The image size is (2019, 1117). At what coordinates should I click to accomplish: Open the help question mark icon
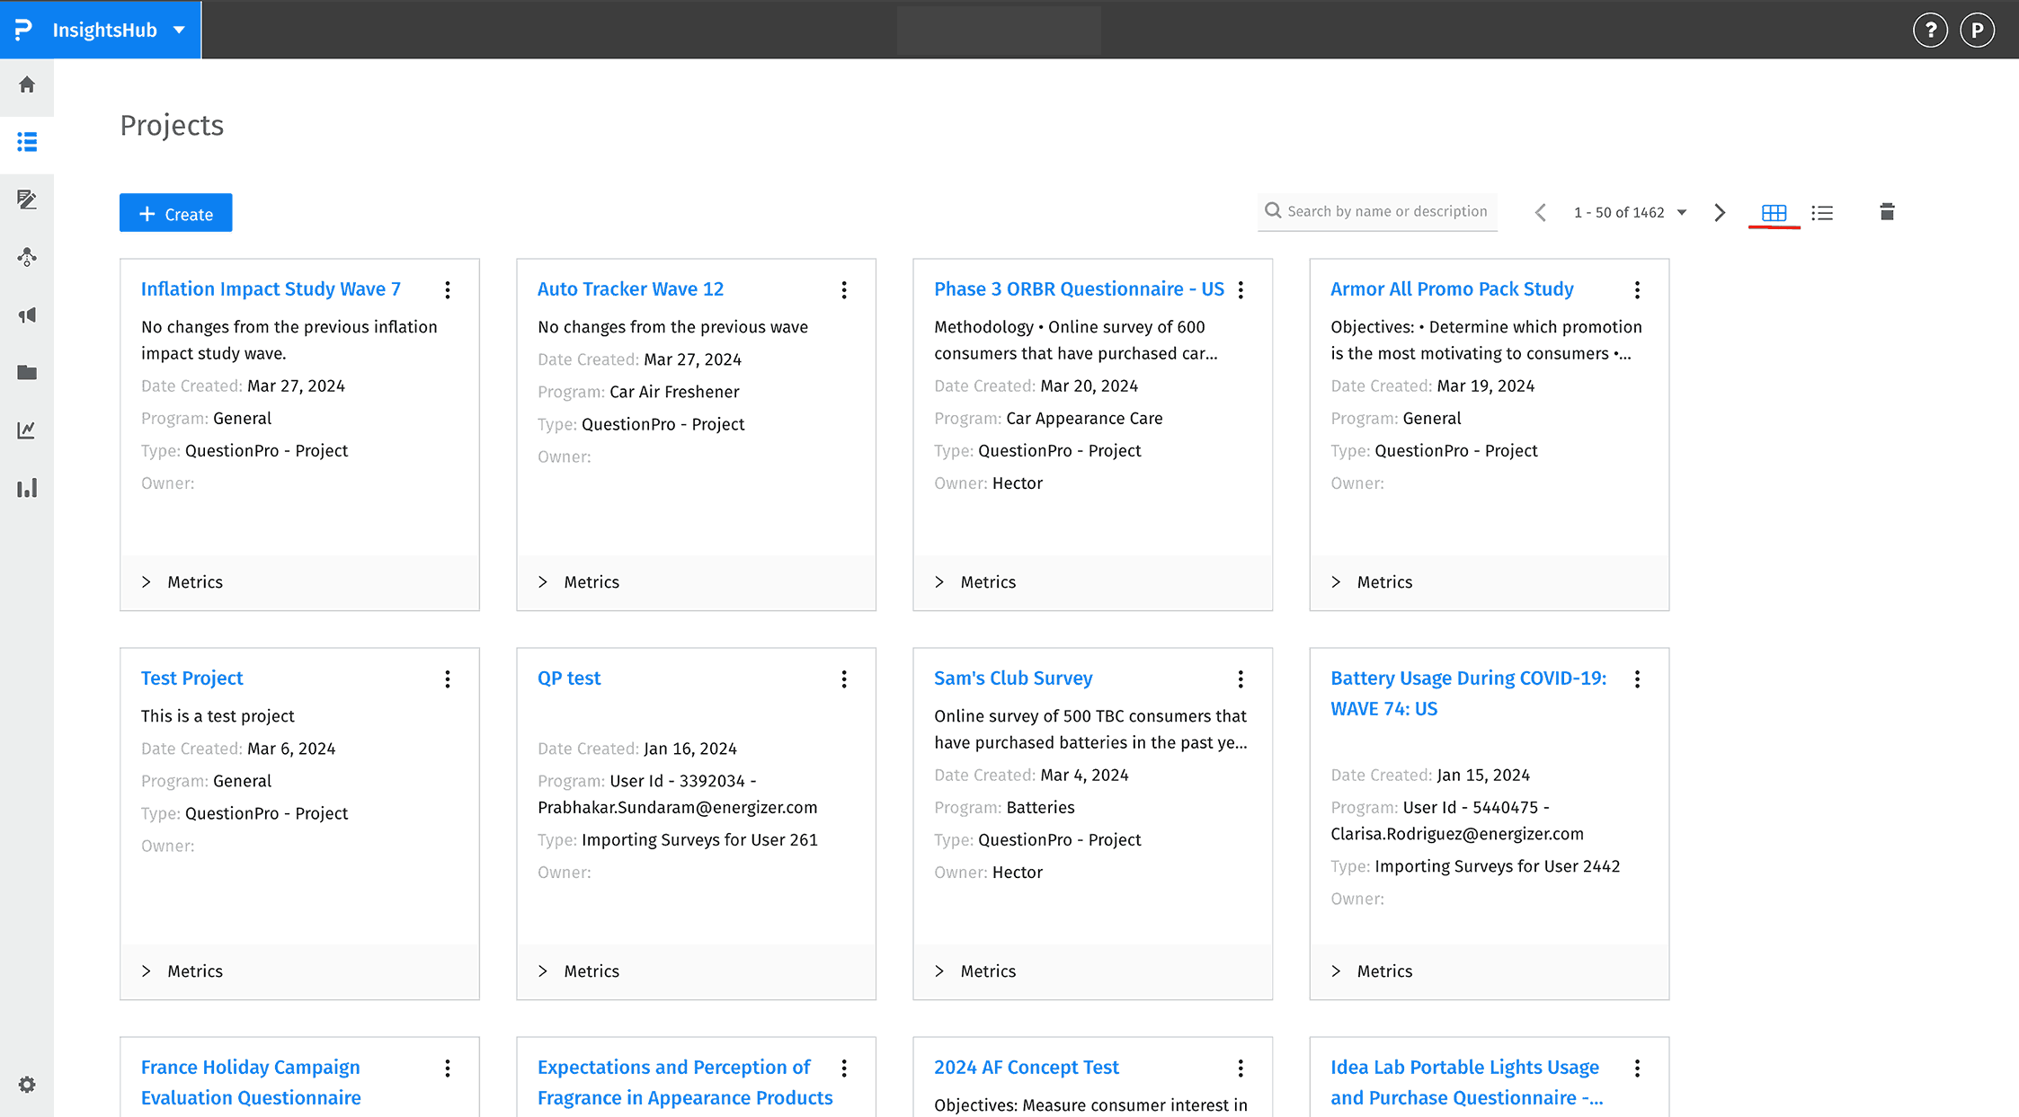1930,30
